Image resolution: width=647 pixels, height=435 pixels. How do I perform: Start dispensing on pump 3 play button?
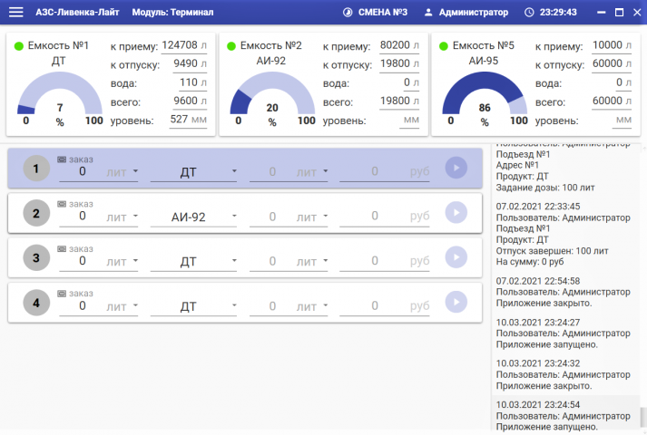point(456,257)
